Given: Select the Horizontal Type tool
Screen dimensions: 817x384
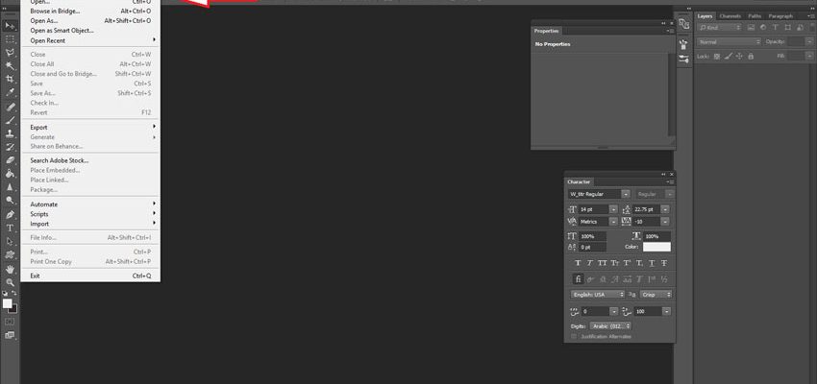Looking at the screenshot, I should [x=10, y=228].
